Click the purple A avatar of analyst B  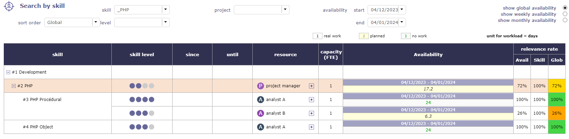point(261,113)
